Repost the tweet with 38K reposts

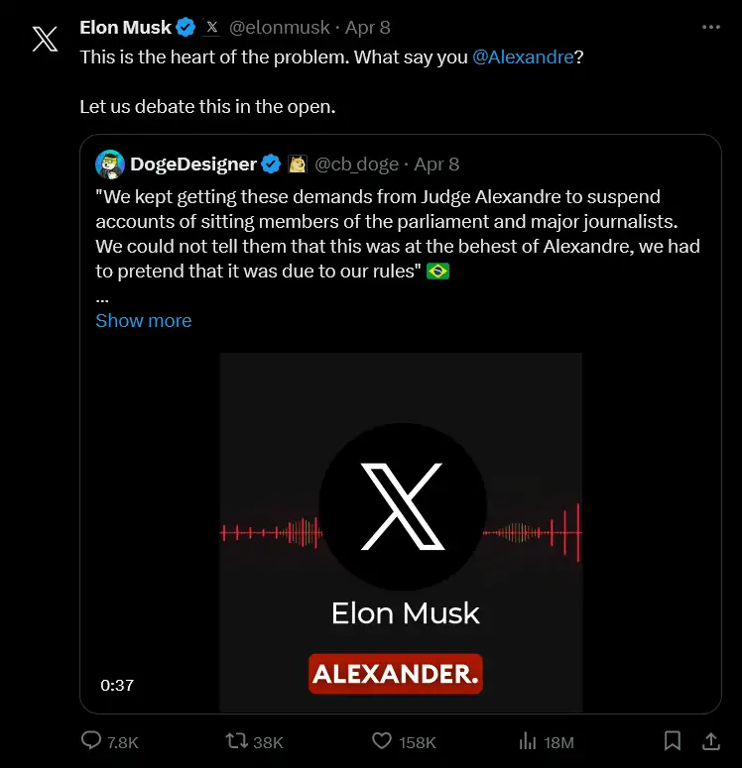(238, 741)
